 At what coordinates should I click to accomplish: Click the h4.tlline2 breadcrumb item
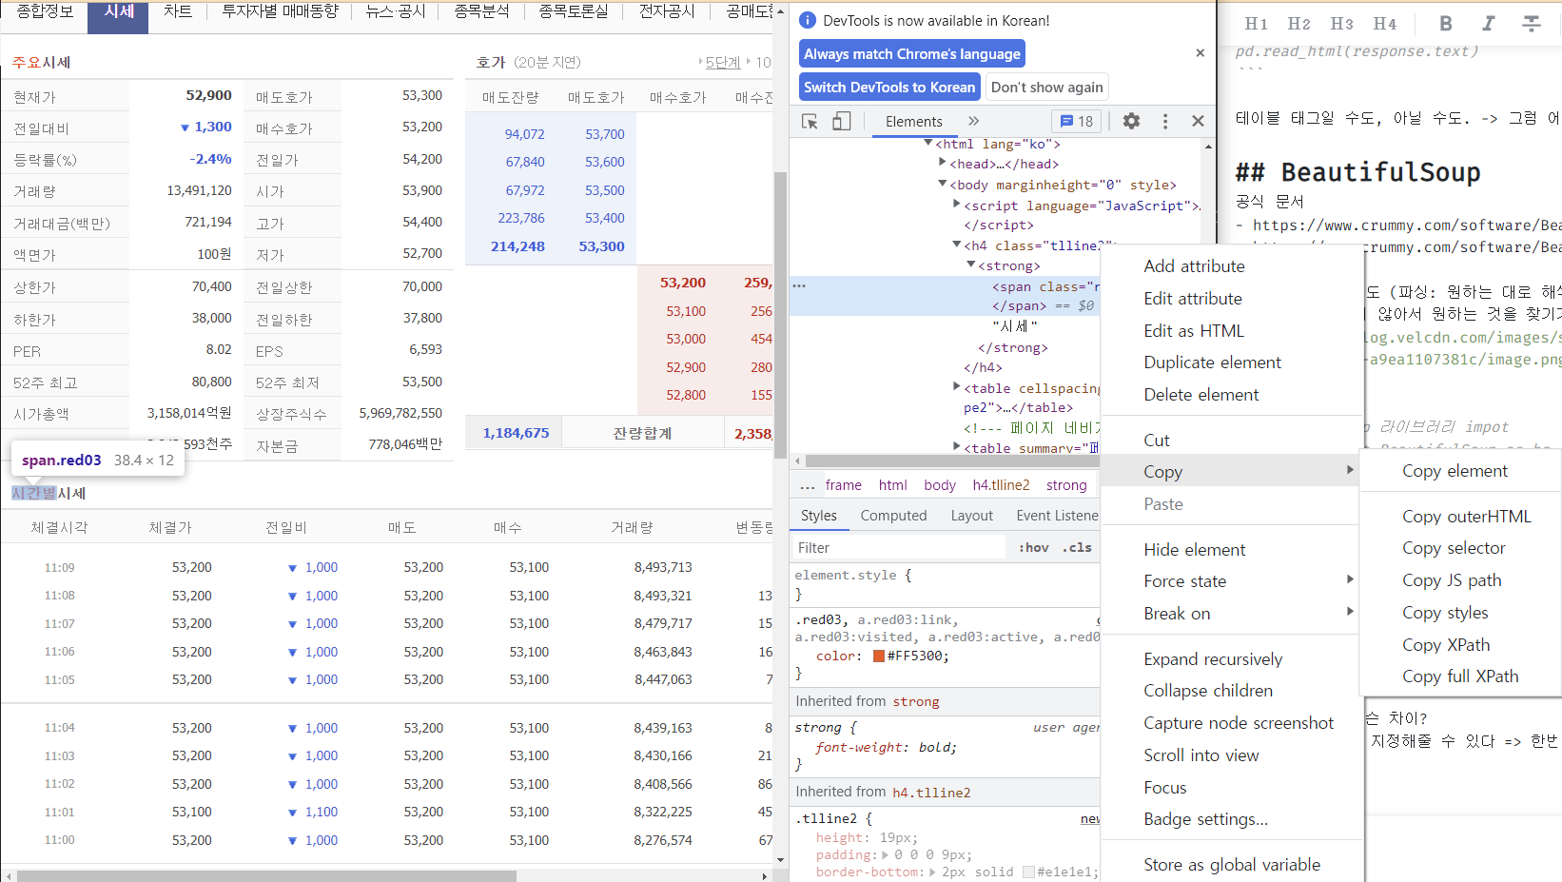coord(1001,485)
